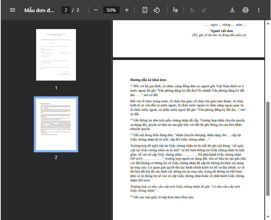Image resolution: width=271 pixels, height=220 pixels.
Task: Click the zoom in plus icon
Action: pos(127,10)
